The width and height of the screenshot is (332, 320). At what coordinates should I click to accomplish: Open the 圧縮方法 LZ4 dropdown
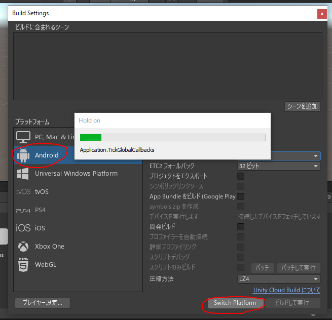click(279, 279)
